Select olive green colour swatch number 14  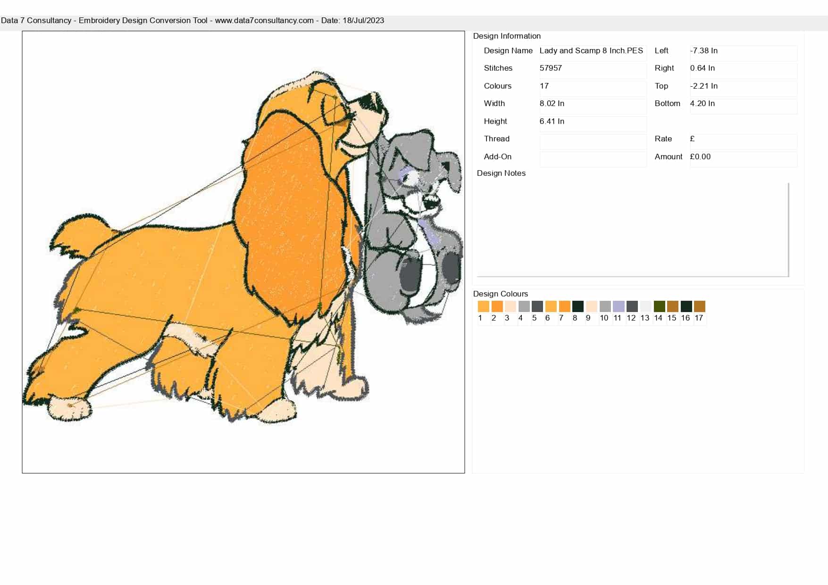point(659,306)
